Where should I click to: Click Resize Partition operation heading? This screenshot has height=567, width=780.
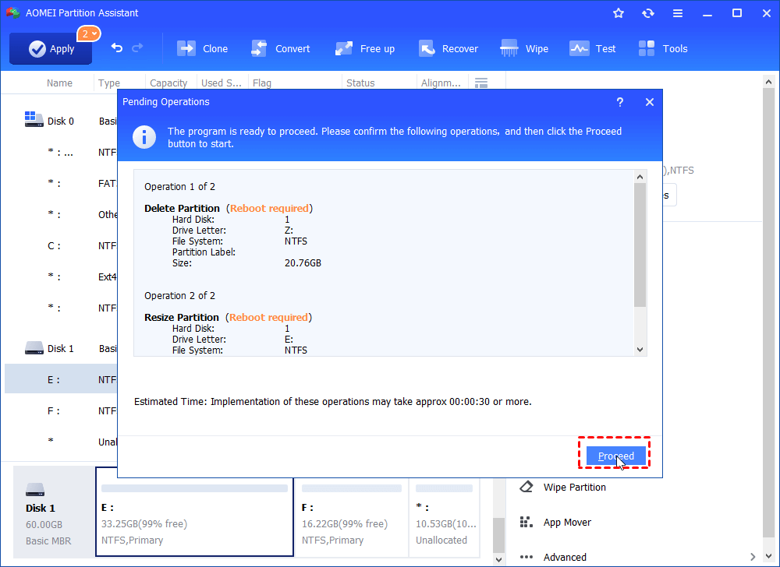pyautogui.click(x=182, y=317)
